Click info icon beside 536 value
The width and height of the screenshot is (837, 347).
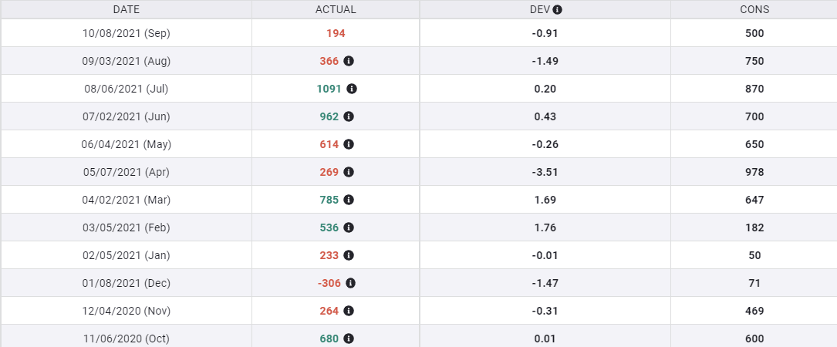[x=349, y=227]
